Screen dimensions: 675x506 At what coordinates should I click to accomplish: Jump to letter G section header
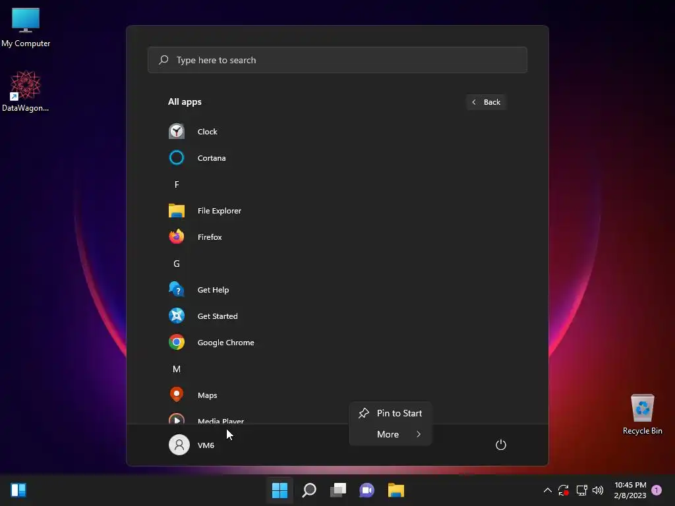[x=177, y=264]
